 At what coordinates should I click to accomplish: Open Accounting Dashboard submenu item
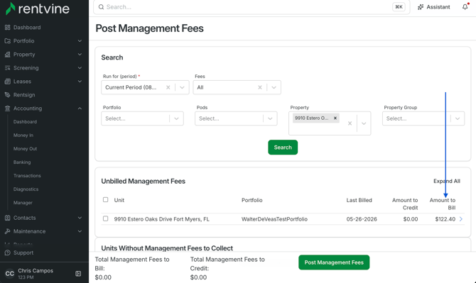pos(25,122)
